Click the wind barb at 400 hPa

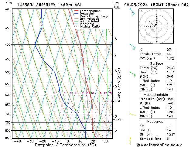pyautogui.click(x=133, y=47)
